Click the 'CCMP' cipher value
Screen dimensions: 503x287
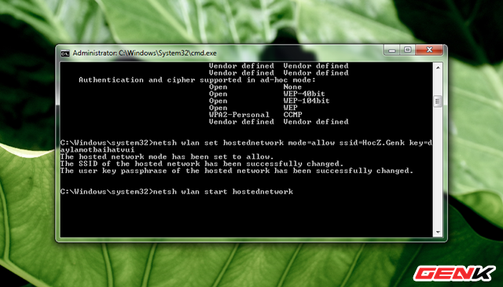coord(292,115)
